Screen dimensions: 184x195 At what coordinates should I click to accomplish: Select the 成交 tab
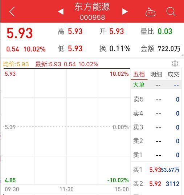pos(173,74)
